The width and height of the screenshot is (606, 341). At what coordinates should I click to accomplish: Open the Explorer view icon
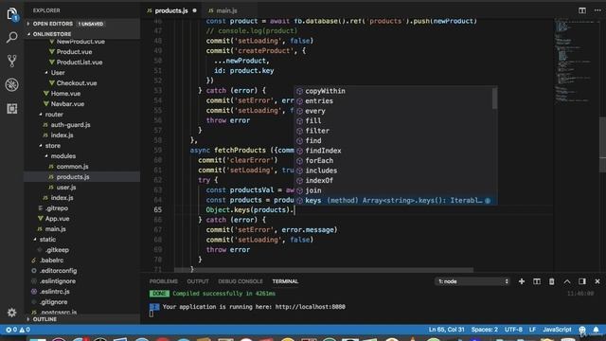tap(12, 15)
